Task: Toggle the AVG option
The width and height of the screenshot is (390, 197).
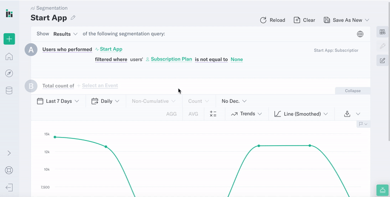Action: [193, 114]
